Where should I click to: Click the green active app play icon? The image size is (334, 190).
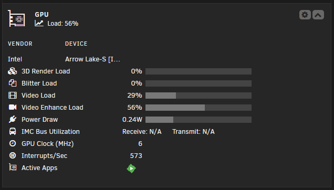(131, 168)
